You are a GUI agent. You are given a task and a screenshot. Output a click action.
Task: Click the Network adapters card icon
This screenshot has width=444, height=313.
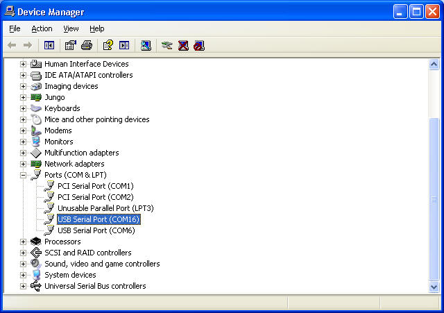pos(36,164)
